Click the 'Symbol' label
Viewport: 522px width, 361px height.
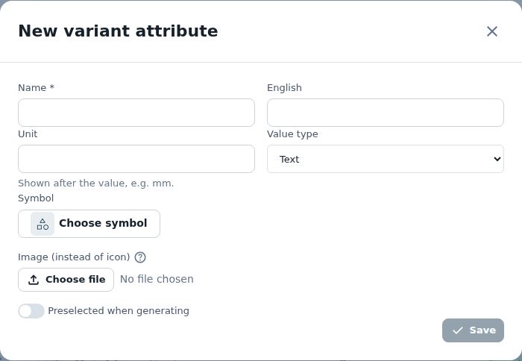(x=36, y=198)
